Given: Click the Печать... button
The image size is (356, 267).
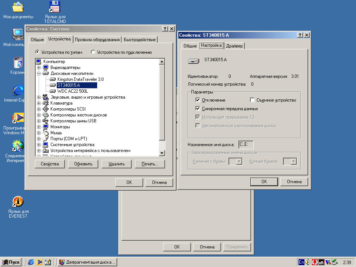Looking at the screenshot, I should (150, 164).
